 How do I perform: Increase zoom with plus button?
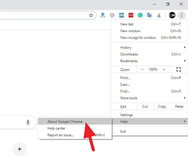[x=164, y=69]
